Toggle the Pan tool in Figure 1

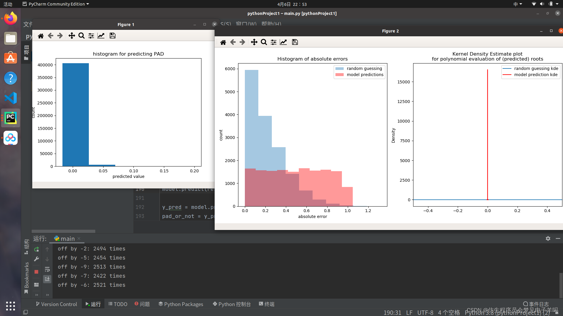(72, 36)
